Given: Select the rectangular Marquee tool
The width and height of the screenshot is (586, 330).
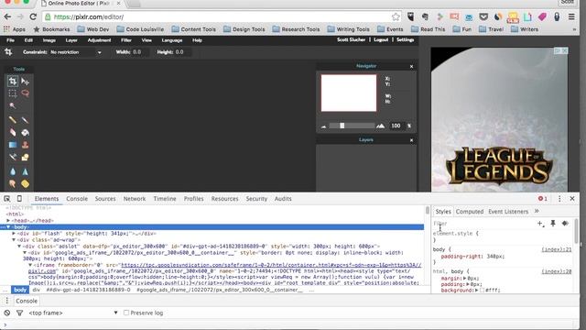Looking at the screenshot, I should [13, 93].
